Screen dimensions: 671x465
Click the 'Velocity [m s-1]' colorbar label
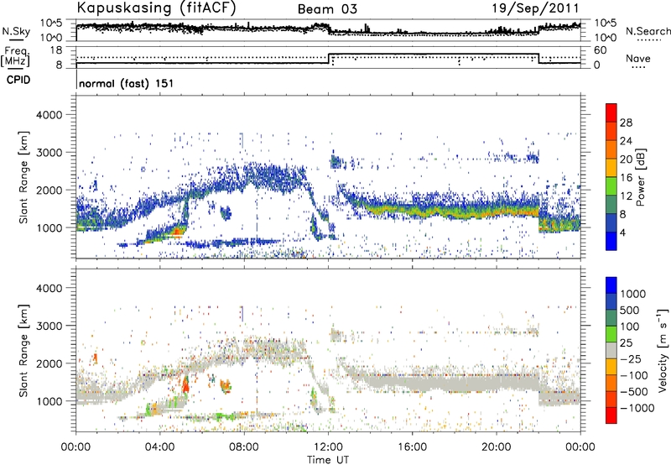click(x=663, y=350)
